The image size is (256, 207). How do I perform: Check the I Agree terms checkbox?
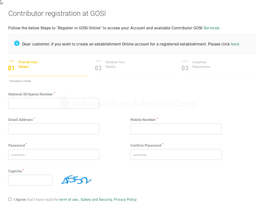pyautogui.click(x=10, y=199)
